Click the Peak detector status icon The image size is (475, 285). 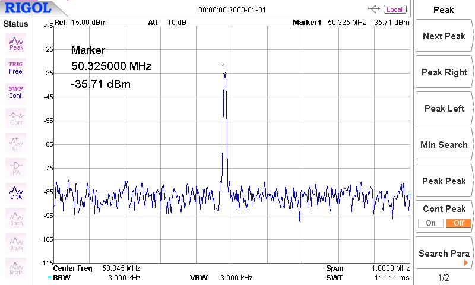tap(16, 43)
